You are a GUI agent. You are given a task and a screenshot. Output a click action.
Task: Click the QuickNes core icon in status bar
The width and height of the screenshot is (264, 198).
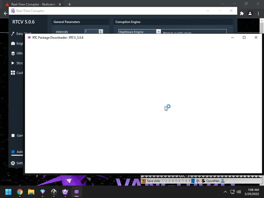(x=203, y=181)
